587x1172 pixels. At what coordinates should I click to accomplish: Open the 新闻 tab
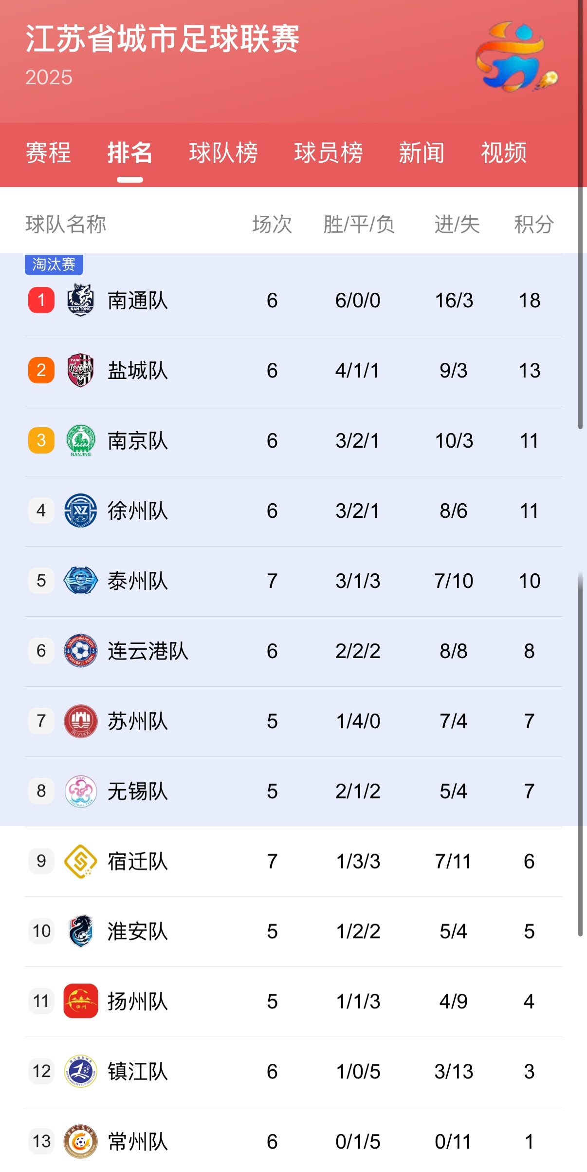coord(422,153)
